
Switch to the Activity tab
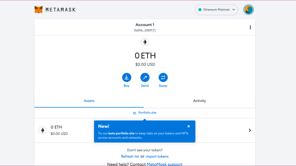199,101
